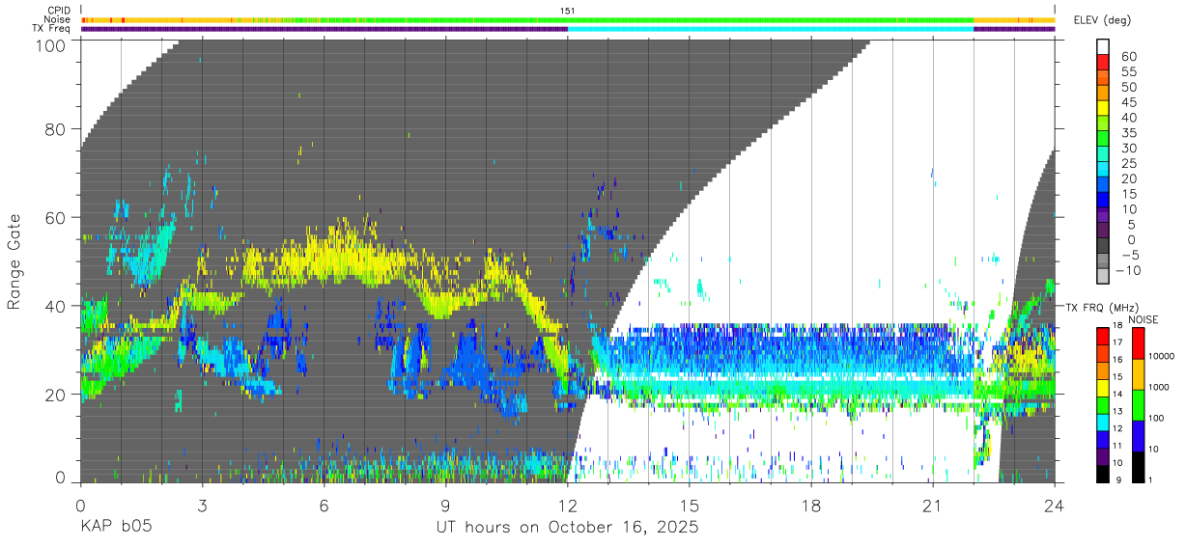This screenshot has height=547, width=1186.
Task: Click the Noise row label
Action: [56, 19]
